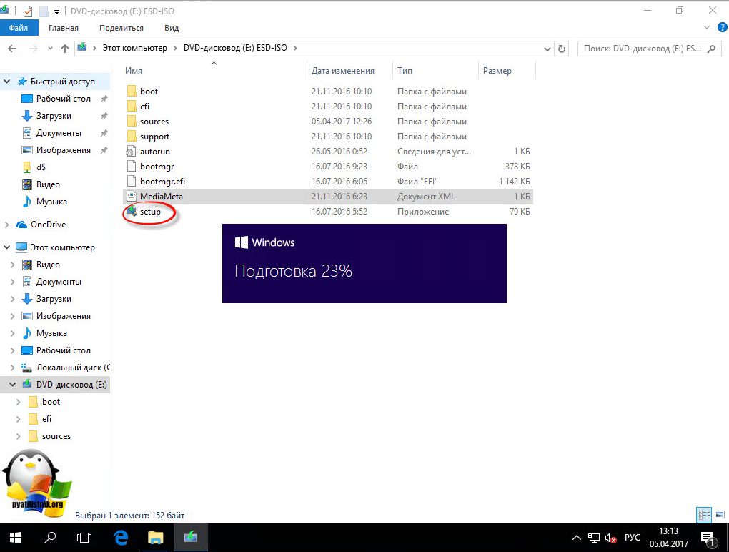Switch to details view layout

(703, 515)
